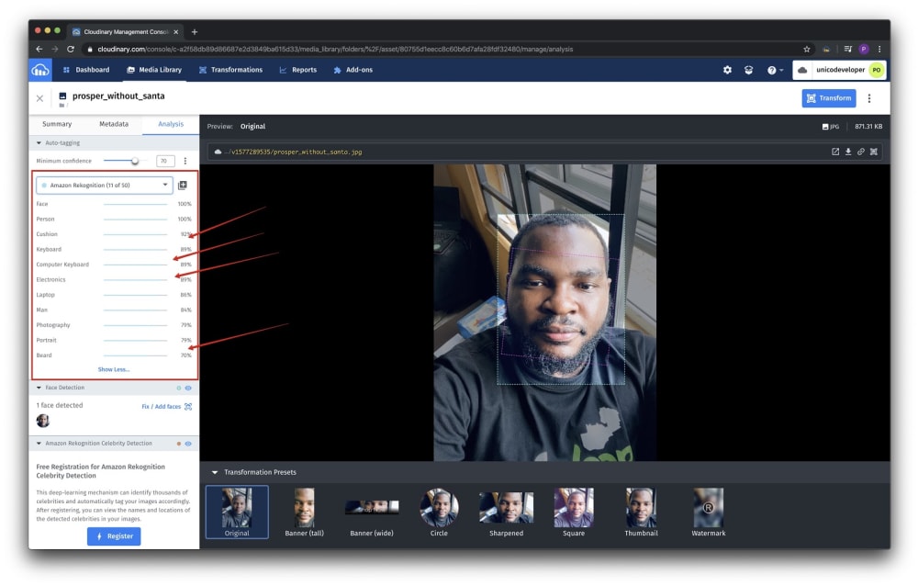Select the Banner (wide) preset
The height and width of the screenshot is (586, 918).
pyautogui.click(x=371, y=512)
